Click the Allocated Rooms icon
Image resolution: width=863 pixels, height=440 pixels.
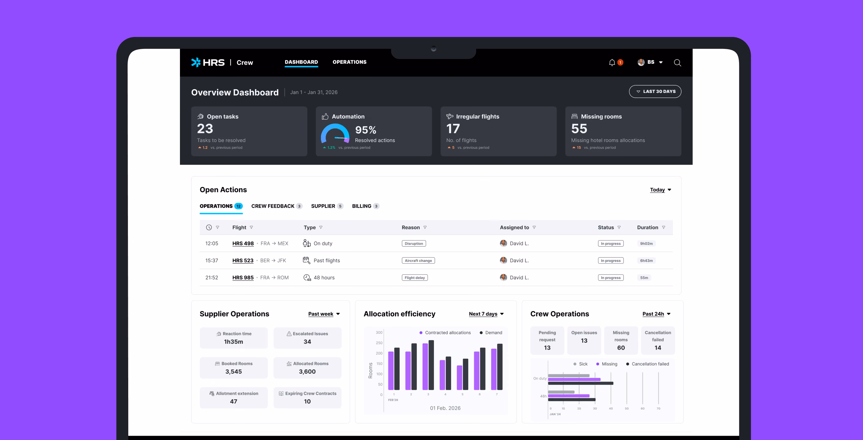[x=289, y=363]
